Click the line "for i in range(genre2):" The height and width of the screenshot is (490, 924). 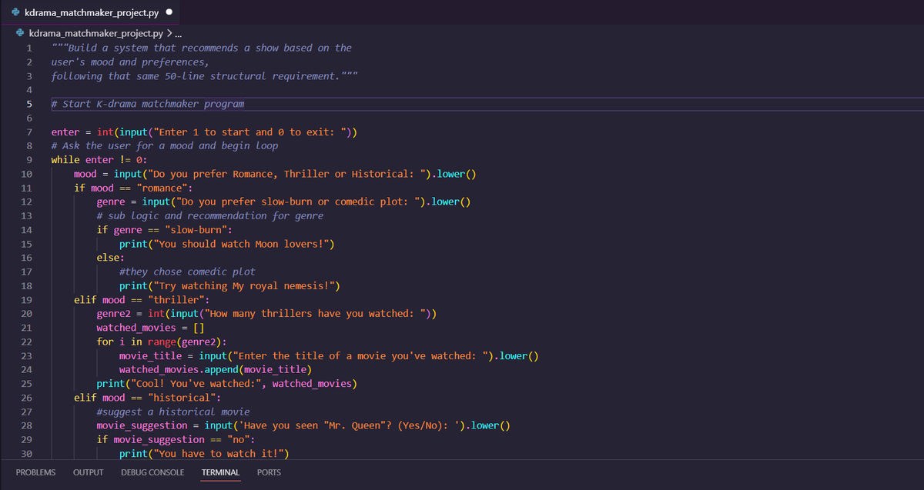[x=161, y=342]
